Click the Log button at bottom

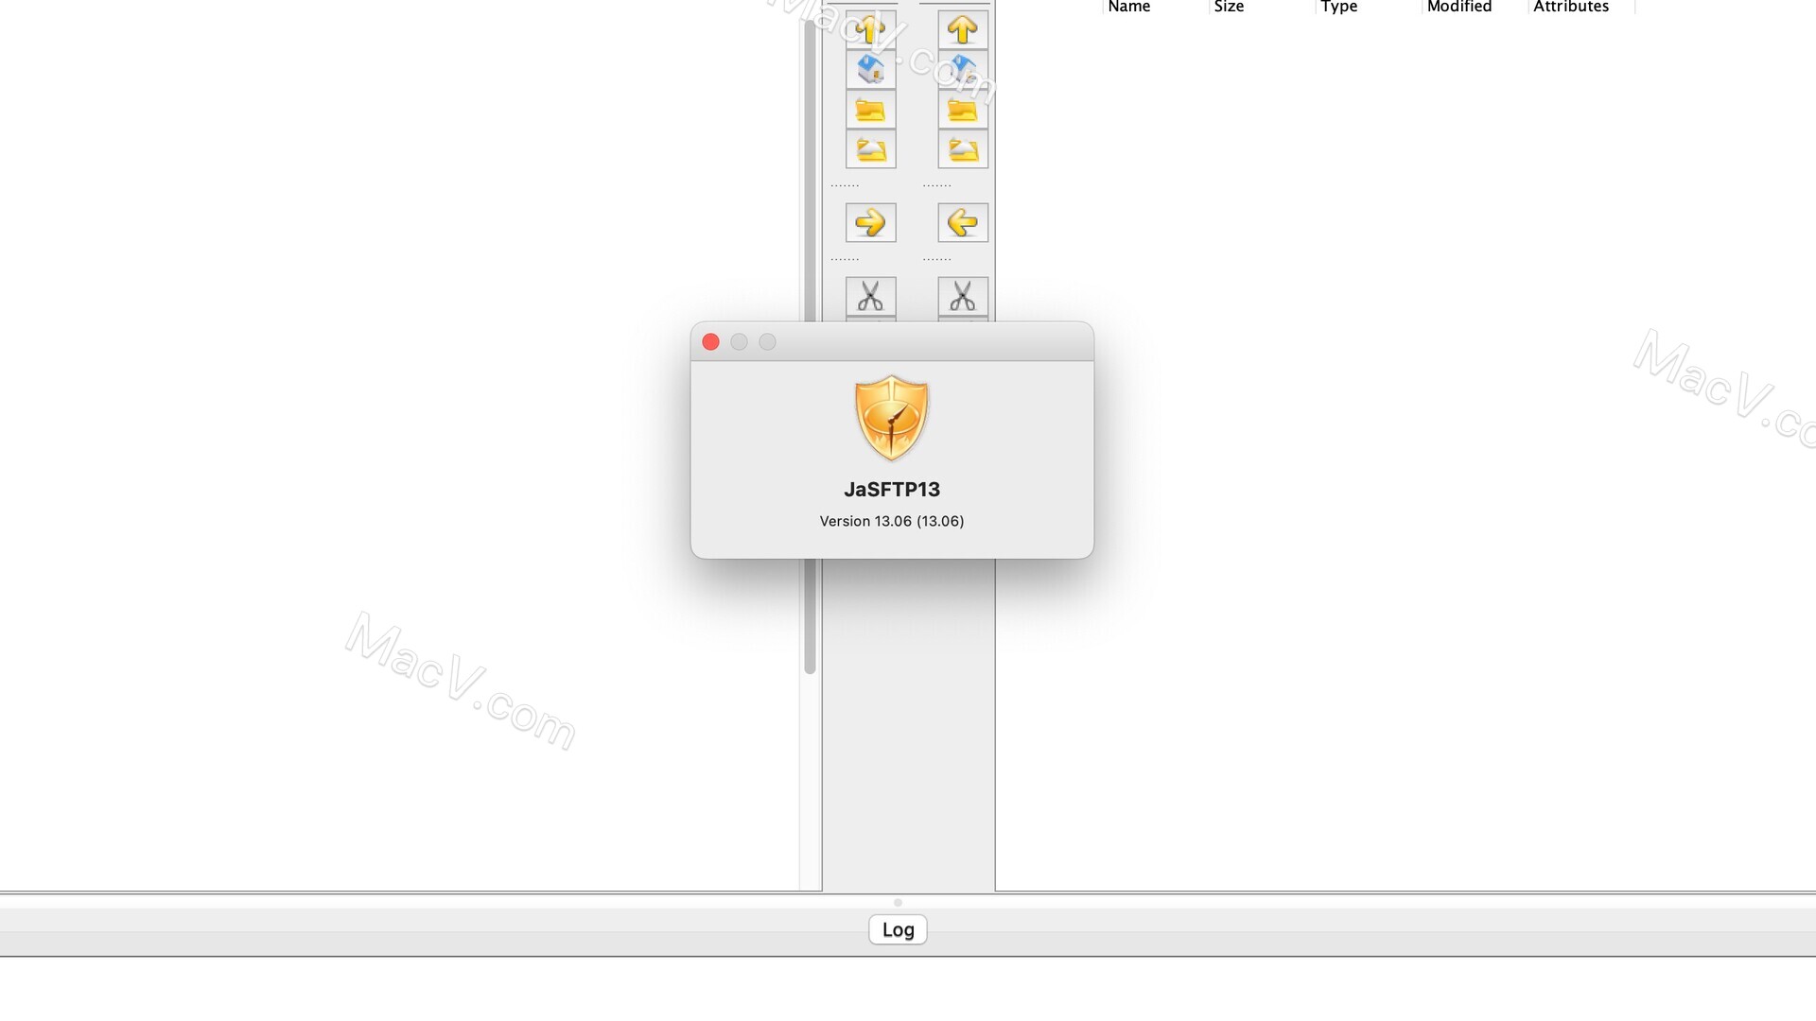point(897,928)
